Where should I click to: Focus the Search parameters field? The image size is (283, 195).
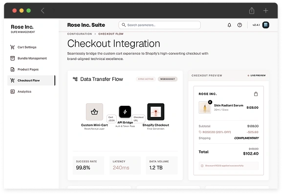(x=159, y=25)
